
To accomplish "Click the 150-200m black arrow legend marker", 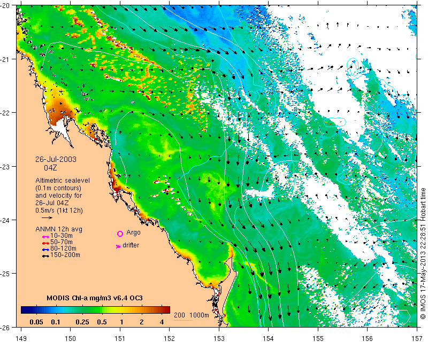I will pos(45,256).
